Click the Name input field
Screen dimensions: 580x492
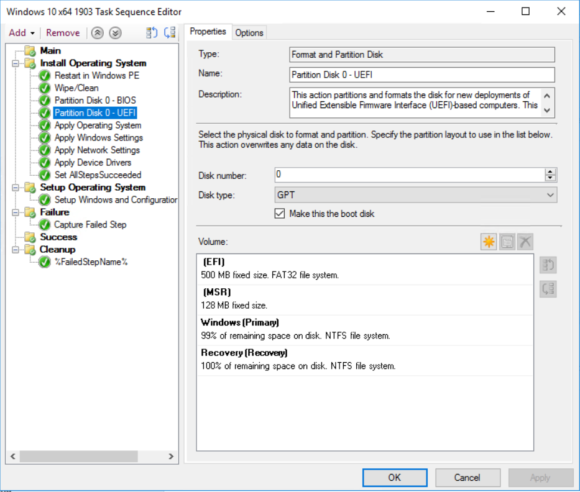point(422,75)
